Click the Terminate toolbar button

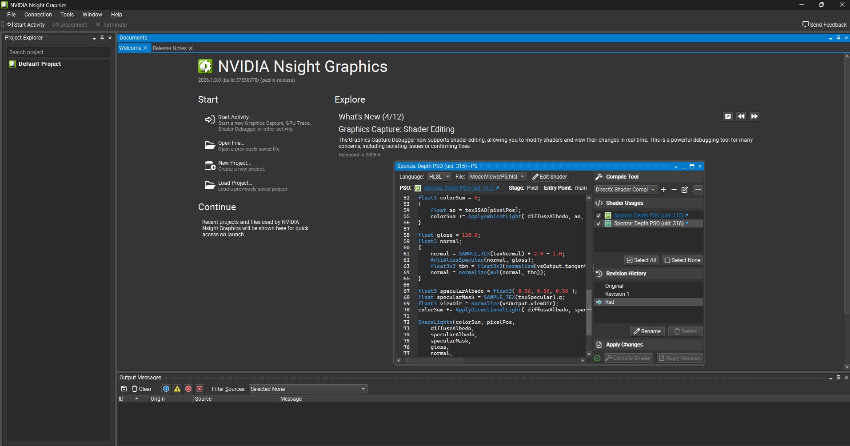coord(111,25)
